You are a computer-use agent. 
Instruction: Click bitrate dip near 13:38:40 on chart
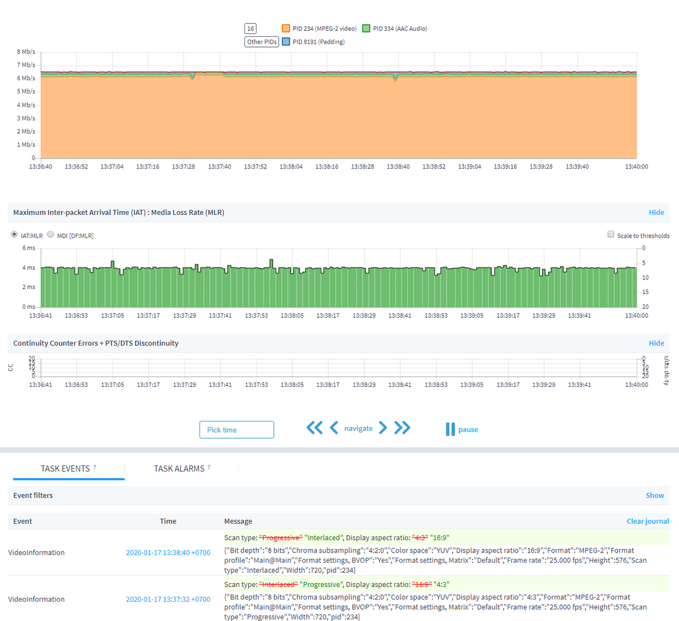point(396,79)
